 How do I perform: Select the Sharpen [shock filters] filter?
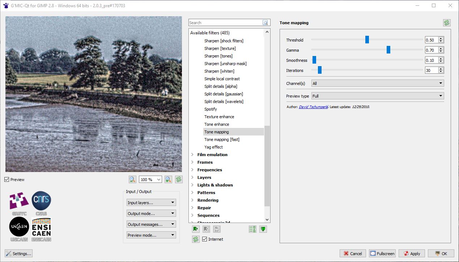[x=224, y=41]
